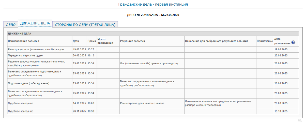Click Решение вопроса о принятии иска row

click(x=153, y=63)
